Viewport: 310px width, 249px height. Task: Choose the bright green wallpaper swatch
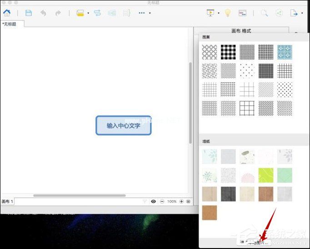tap(266, 175)
